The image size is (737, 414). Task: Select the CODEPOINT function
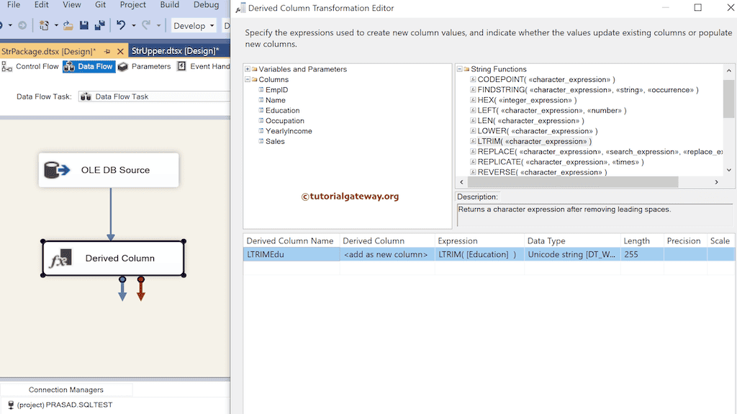click(x=546, y=79)
